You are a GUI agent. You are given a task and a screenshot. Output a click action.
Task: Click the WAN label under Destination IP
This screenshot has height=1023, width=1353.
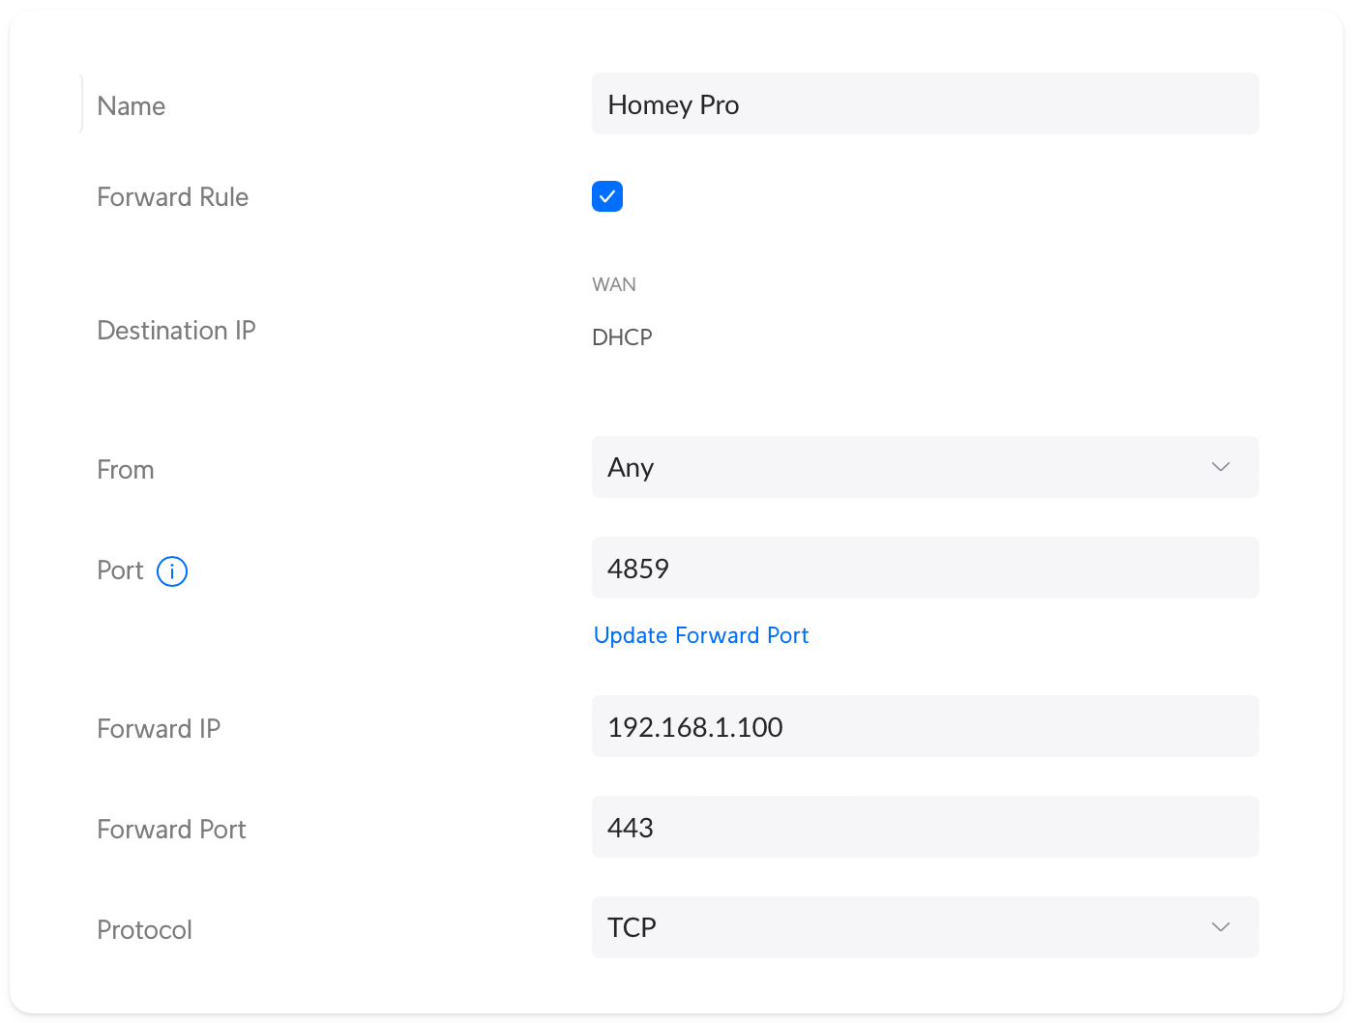pyautogui.click(x=613, y=284)
